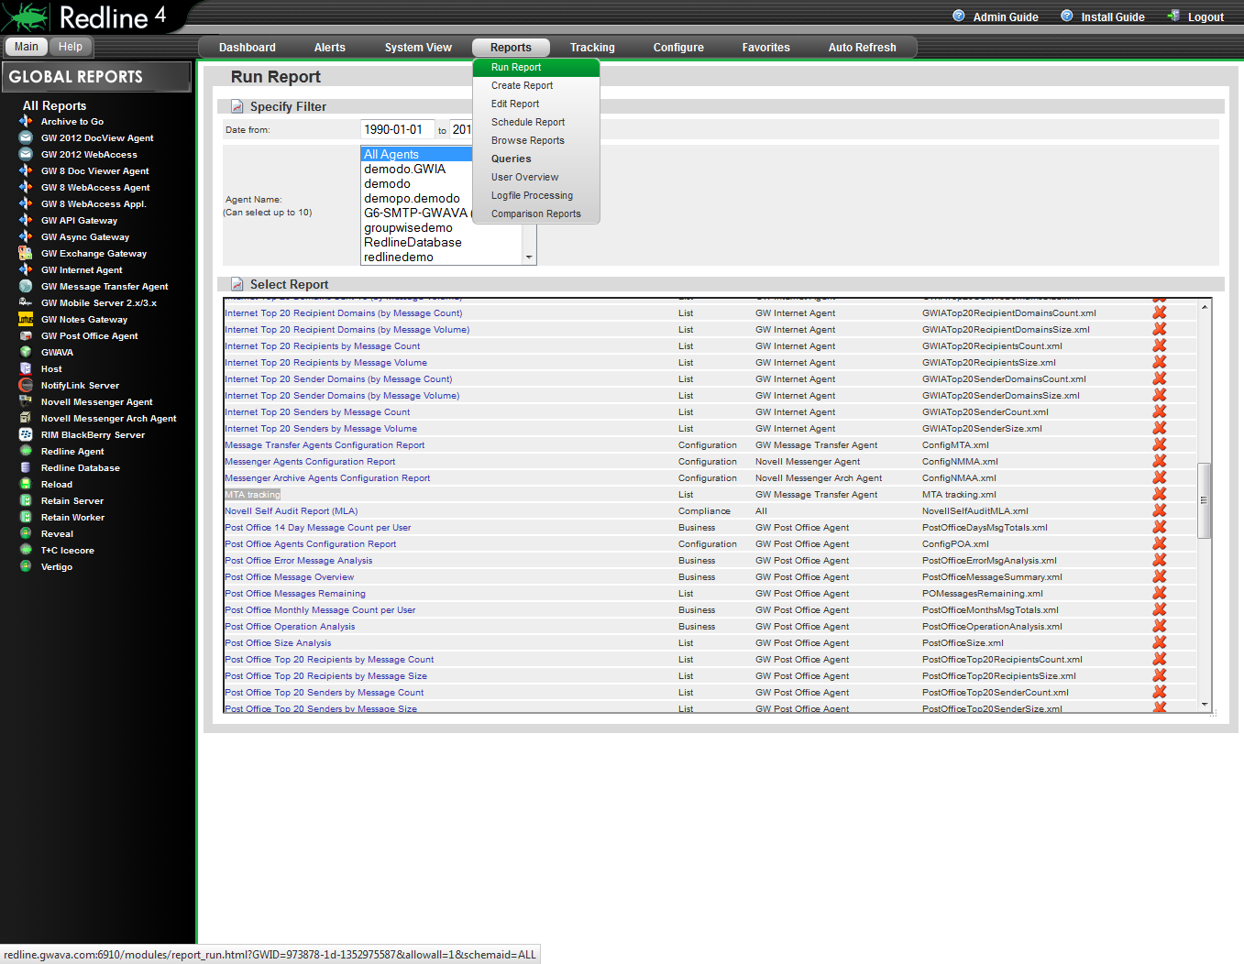This screenshot has width=1244, height=964.
Task: Go to the Dashboard tab
Action: pos(248,48)
